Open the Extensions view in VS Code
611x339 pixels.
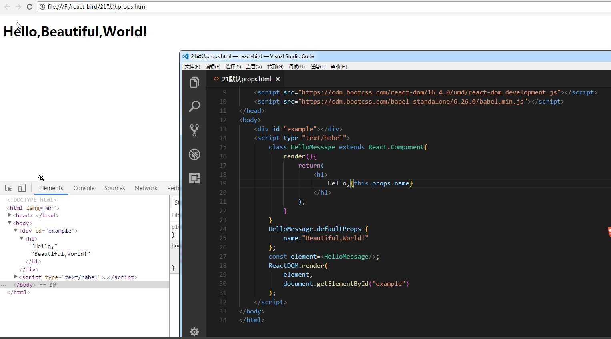194,178
